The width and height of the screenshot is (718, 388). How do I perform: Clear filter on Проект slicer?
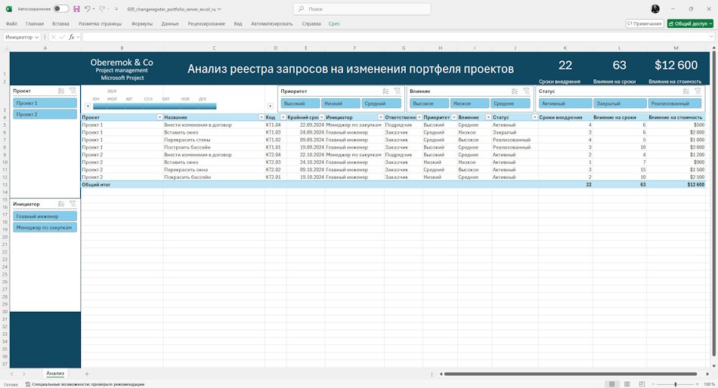click(73, 91)
